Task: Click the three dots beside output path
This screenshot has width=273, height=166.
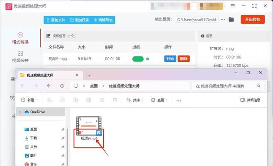Action: click(223, 20)
